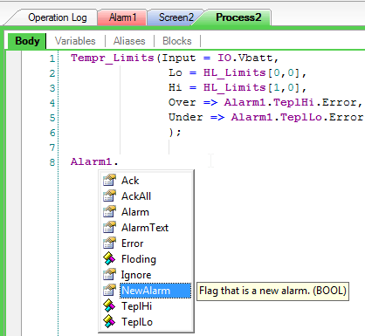Place cursor after Alarm1. on line 8

click(119, 161)
